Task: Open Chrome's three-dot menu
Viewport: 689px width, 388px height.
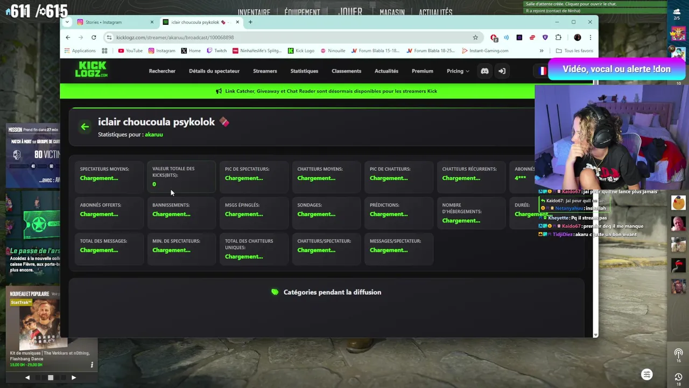Action: point(590,37)
